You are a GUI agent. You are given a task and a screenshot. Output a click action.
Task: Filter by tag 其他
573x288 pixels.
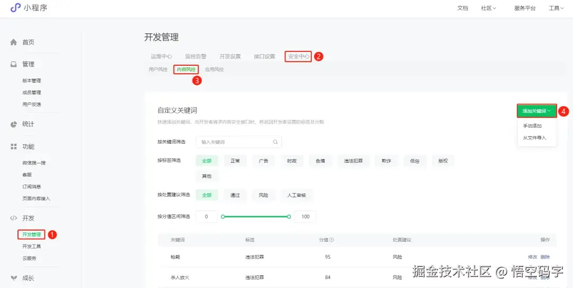[207, 176]
